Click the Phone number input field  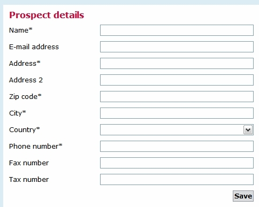click(x=177, y=147)
